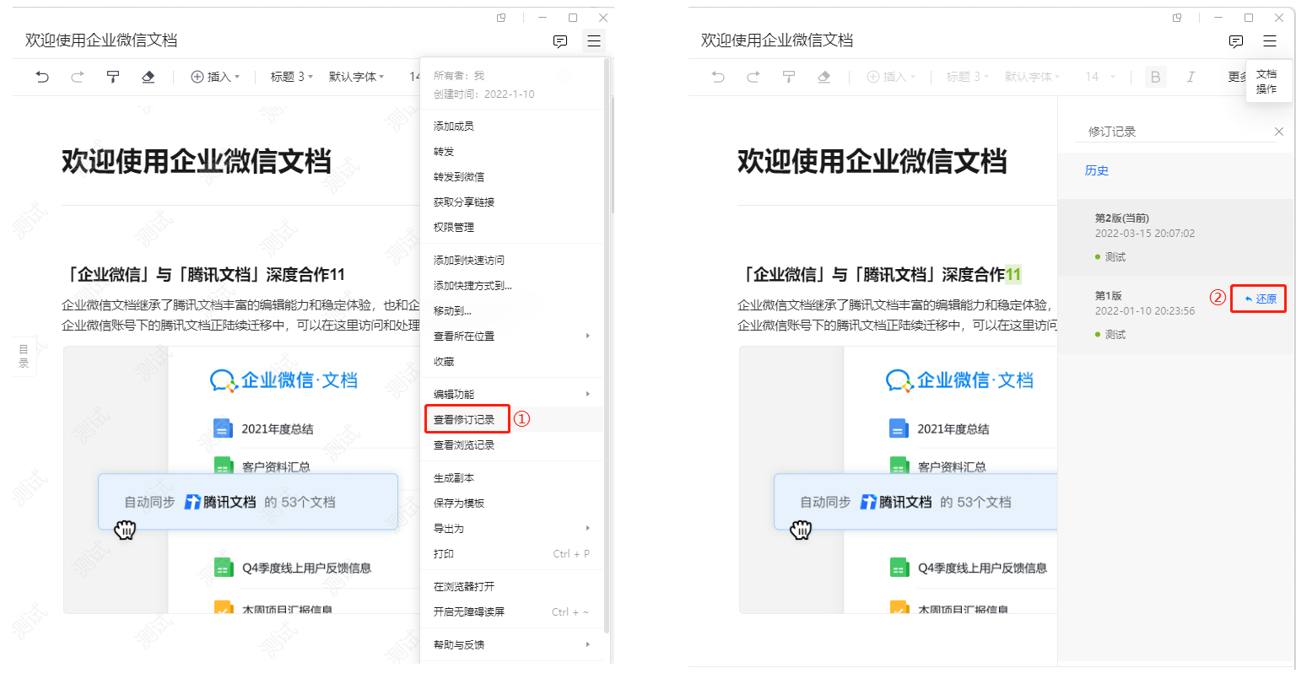The image size is (1296, 673).
Task: Click document image in right window
Action: (x=898, y=479)
